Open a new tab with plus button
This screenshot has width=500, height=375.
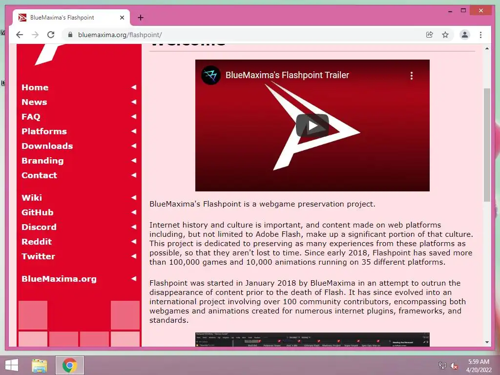pyautogui.click(x=141, y=18)
